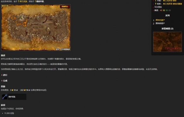Open the quest ender statue link in the sidebar

172,4
